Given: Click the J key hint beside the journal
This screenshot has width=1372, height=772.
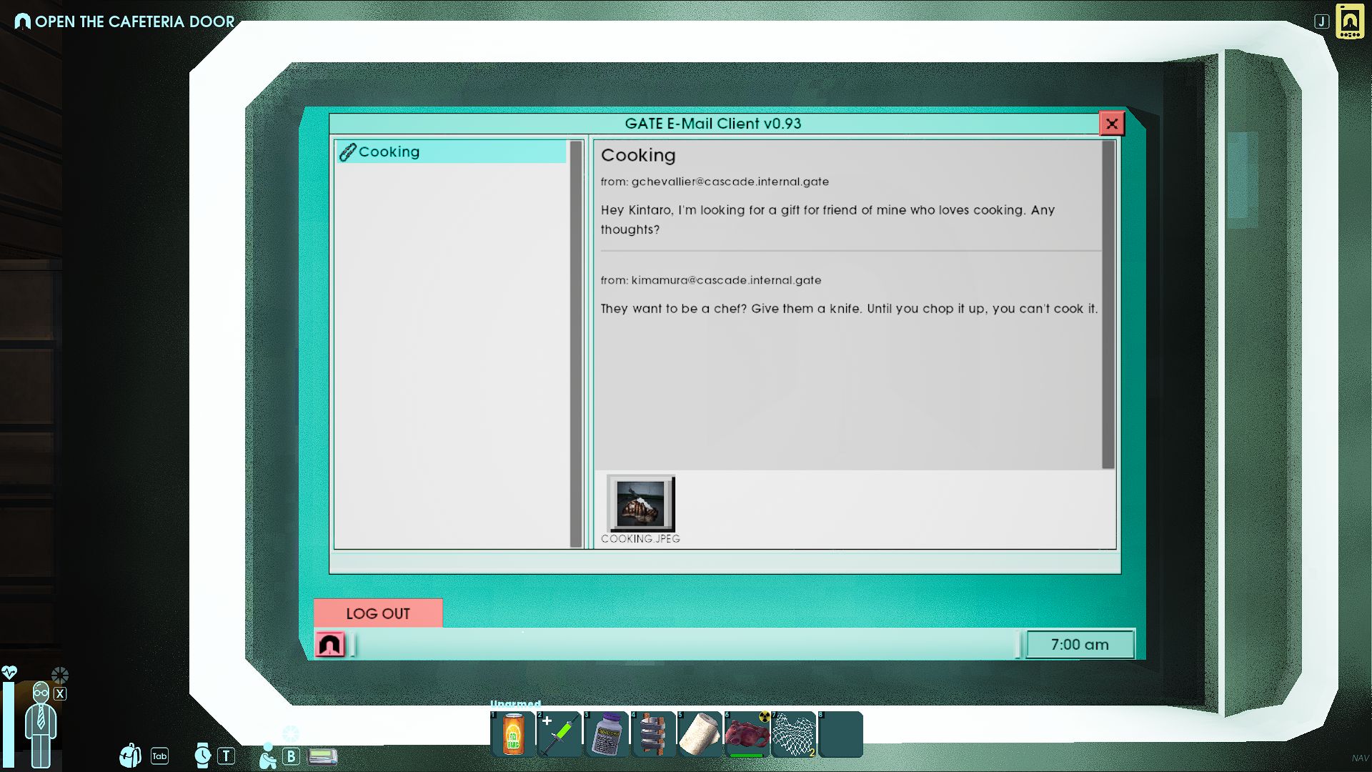Looking at the screenshot, I should [1321, 21].
